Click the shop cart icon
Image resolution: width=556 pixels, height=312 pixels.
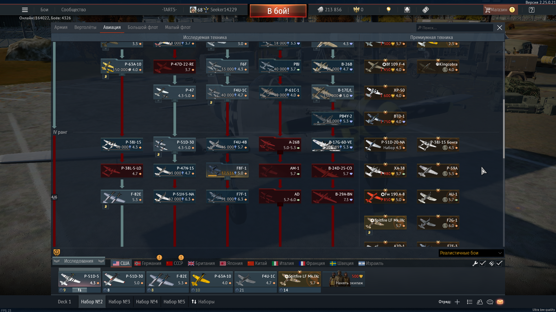pos(488,10)
